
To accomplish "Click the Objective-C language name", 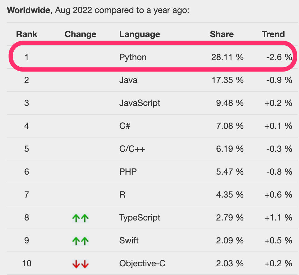I will [142, 263].
